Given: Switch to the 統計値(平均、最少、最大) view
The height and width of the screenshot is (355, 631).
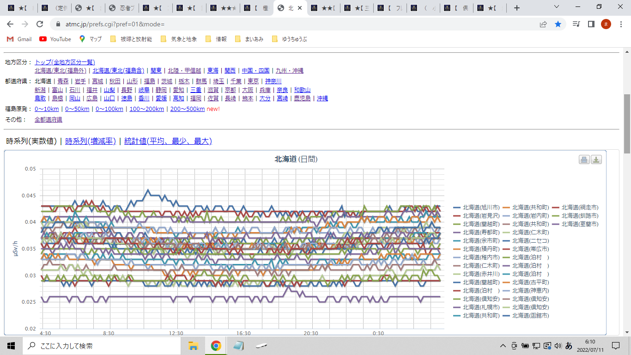Looking at the screenshot, I should pyautogui.click(x=168, y=141).
